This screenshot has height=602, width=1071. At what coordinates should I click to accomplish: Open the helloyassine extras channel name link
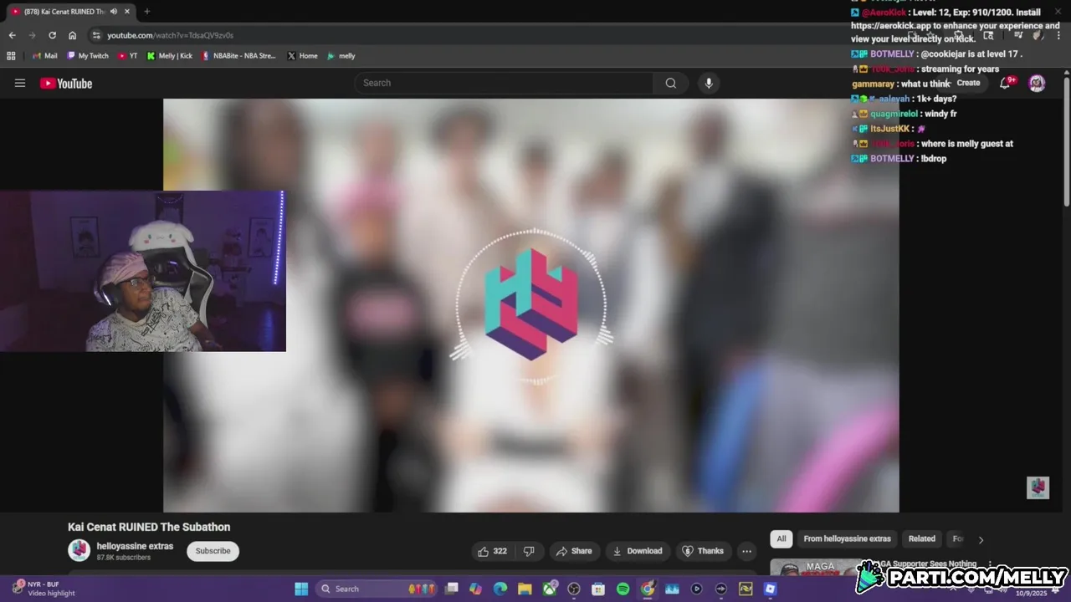point(135,546)
